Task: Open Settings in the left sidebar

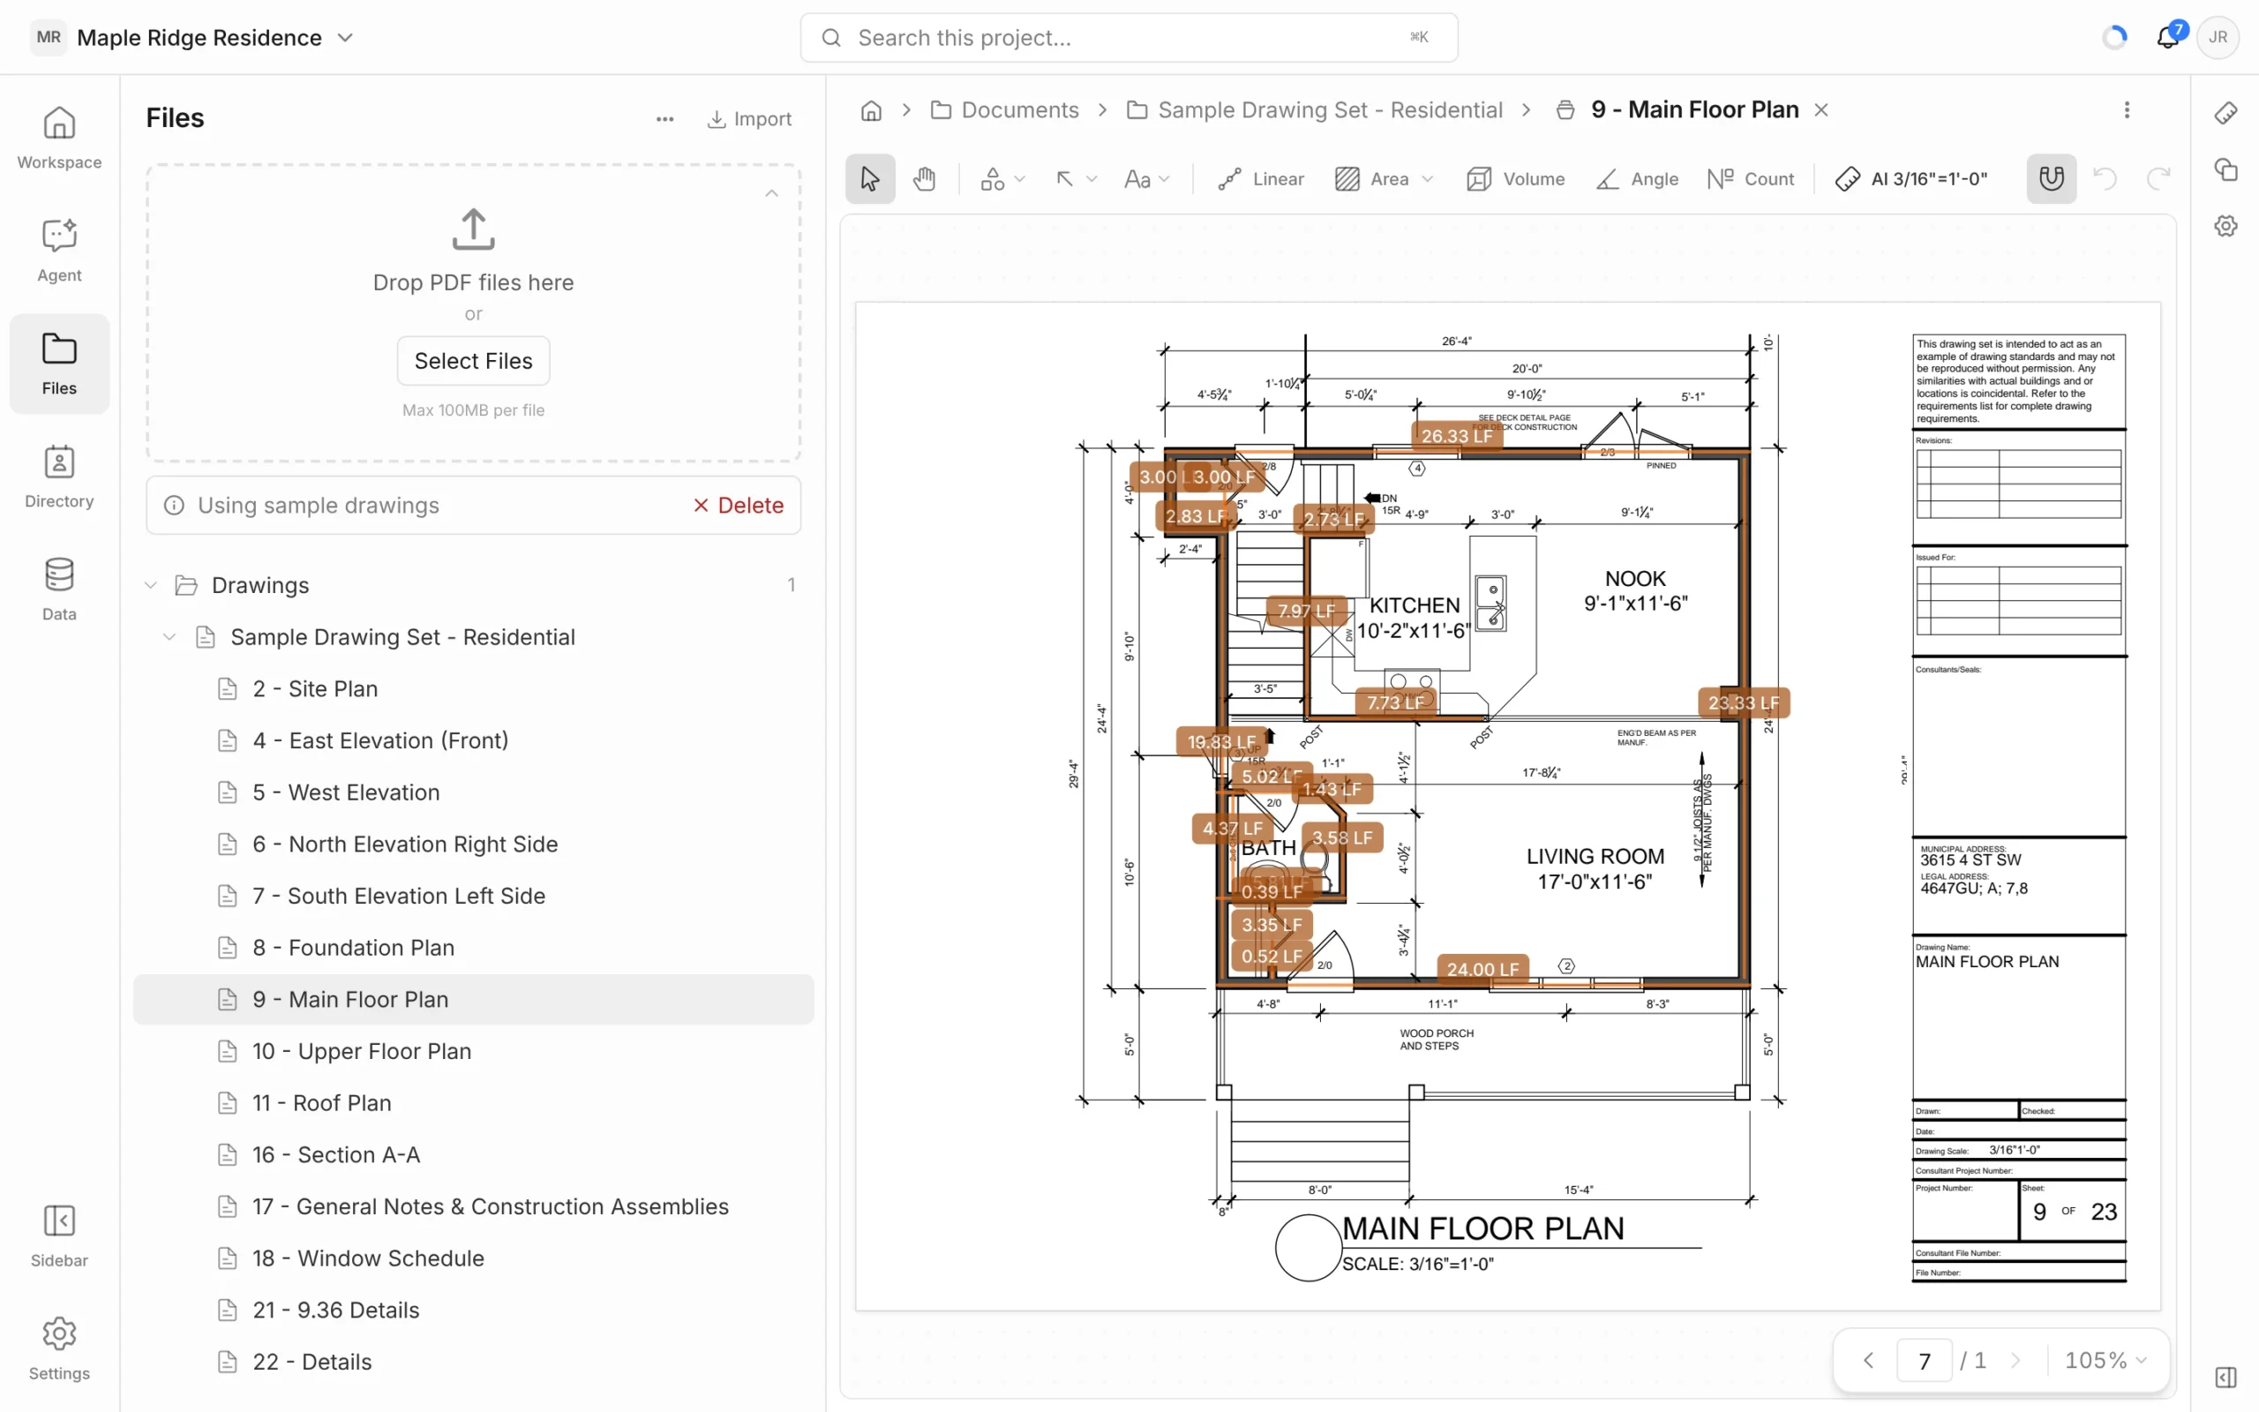Action: pyautogui.click(x=59, y=1348)
